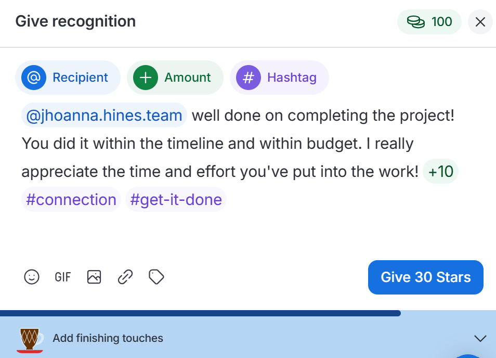
Task: Click the coins balance icon showing 100
Action: coord(415,22)
